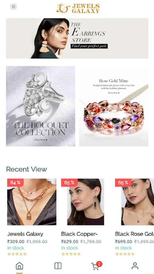Go to the Home tab icon
This screenshot has width=154, height=274.
tap(19, 266)
